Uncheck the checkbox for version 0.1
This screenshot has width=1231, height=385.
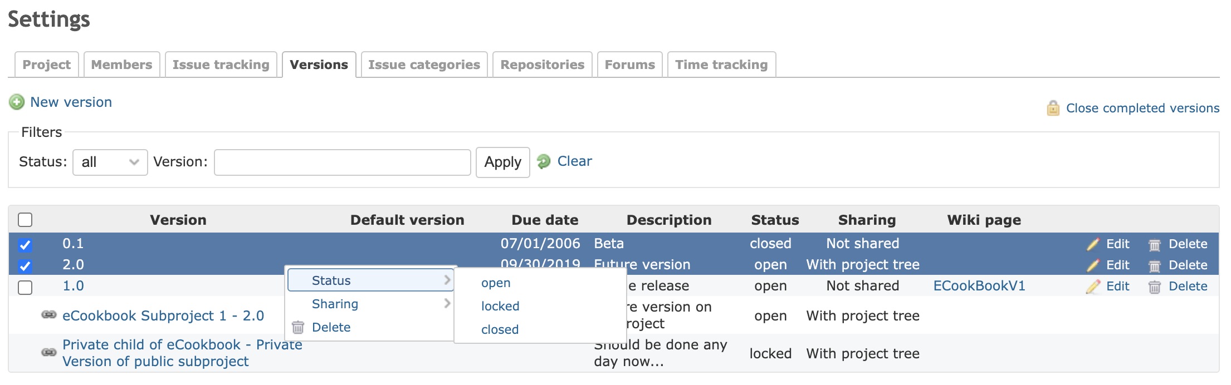point(25,245)
